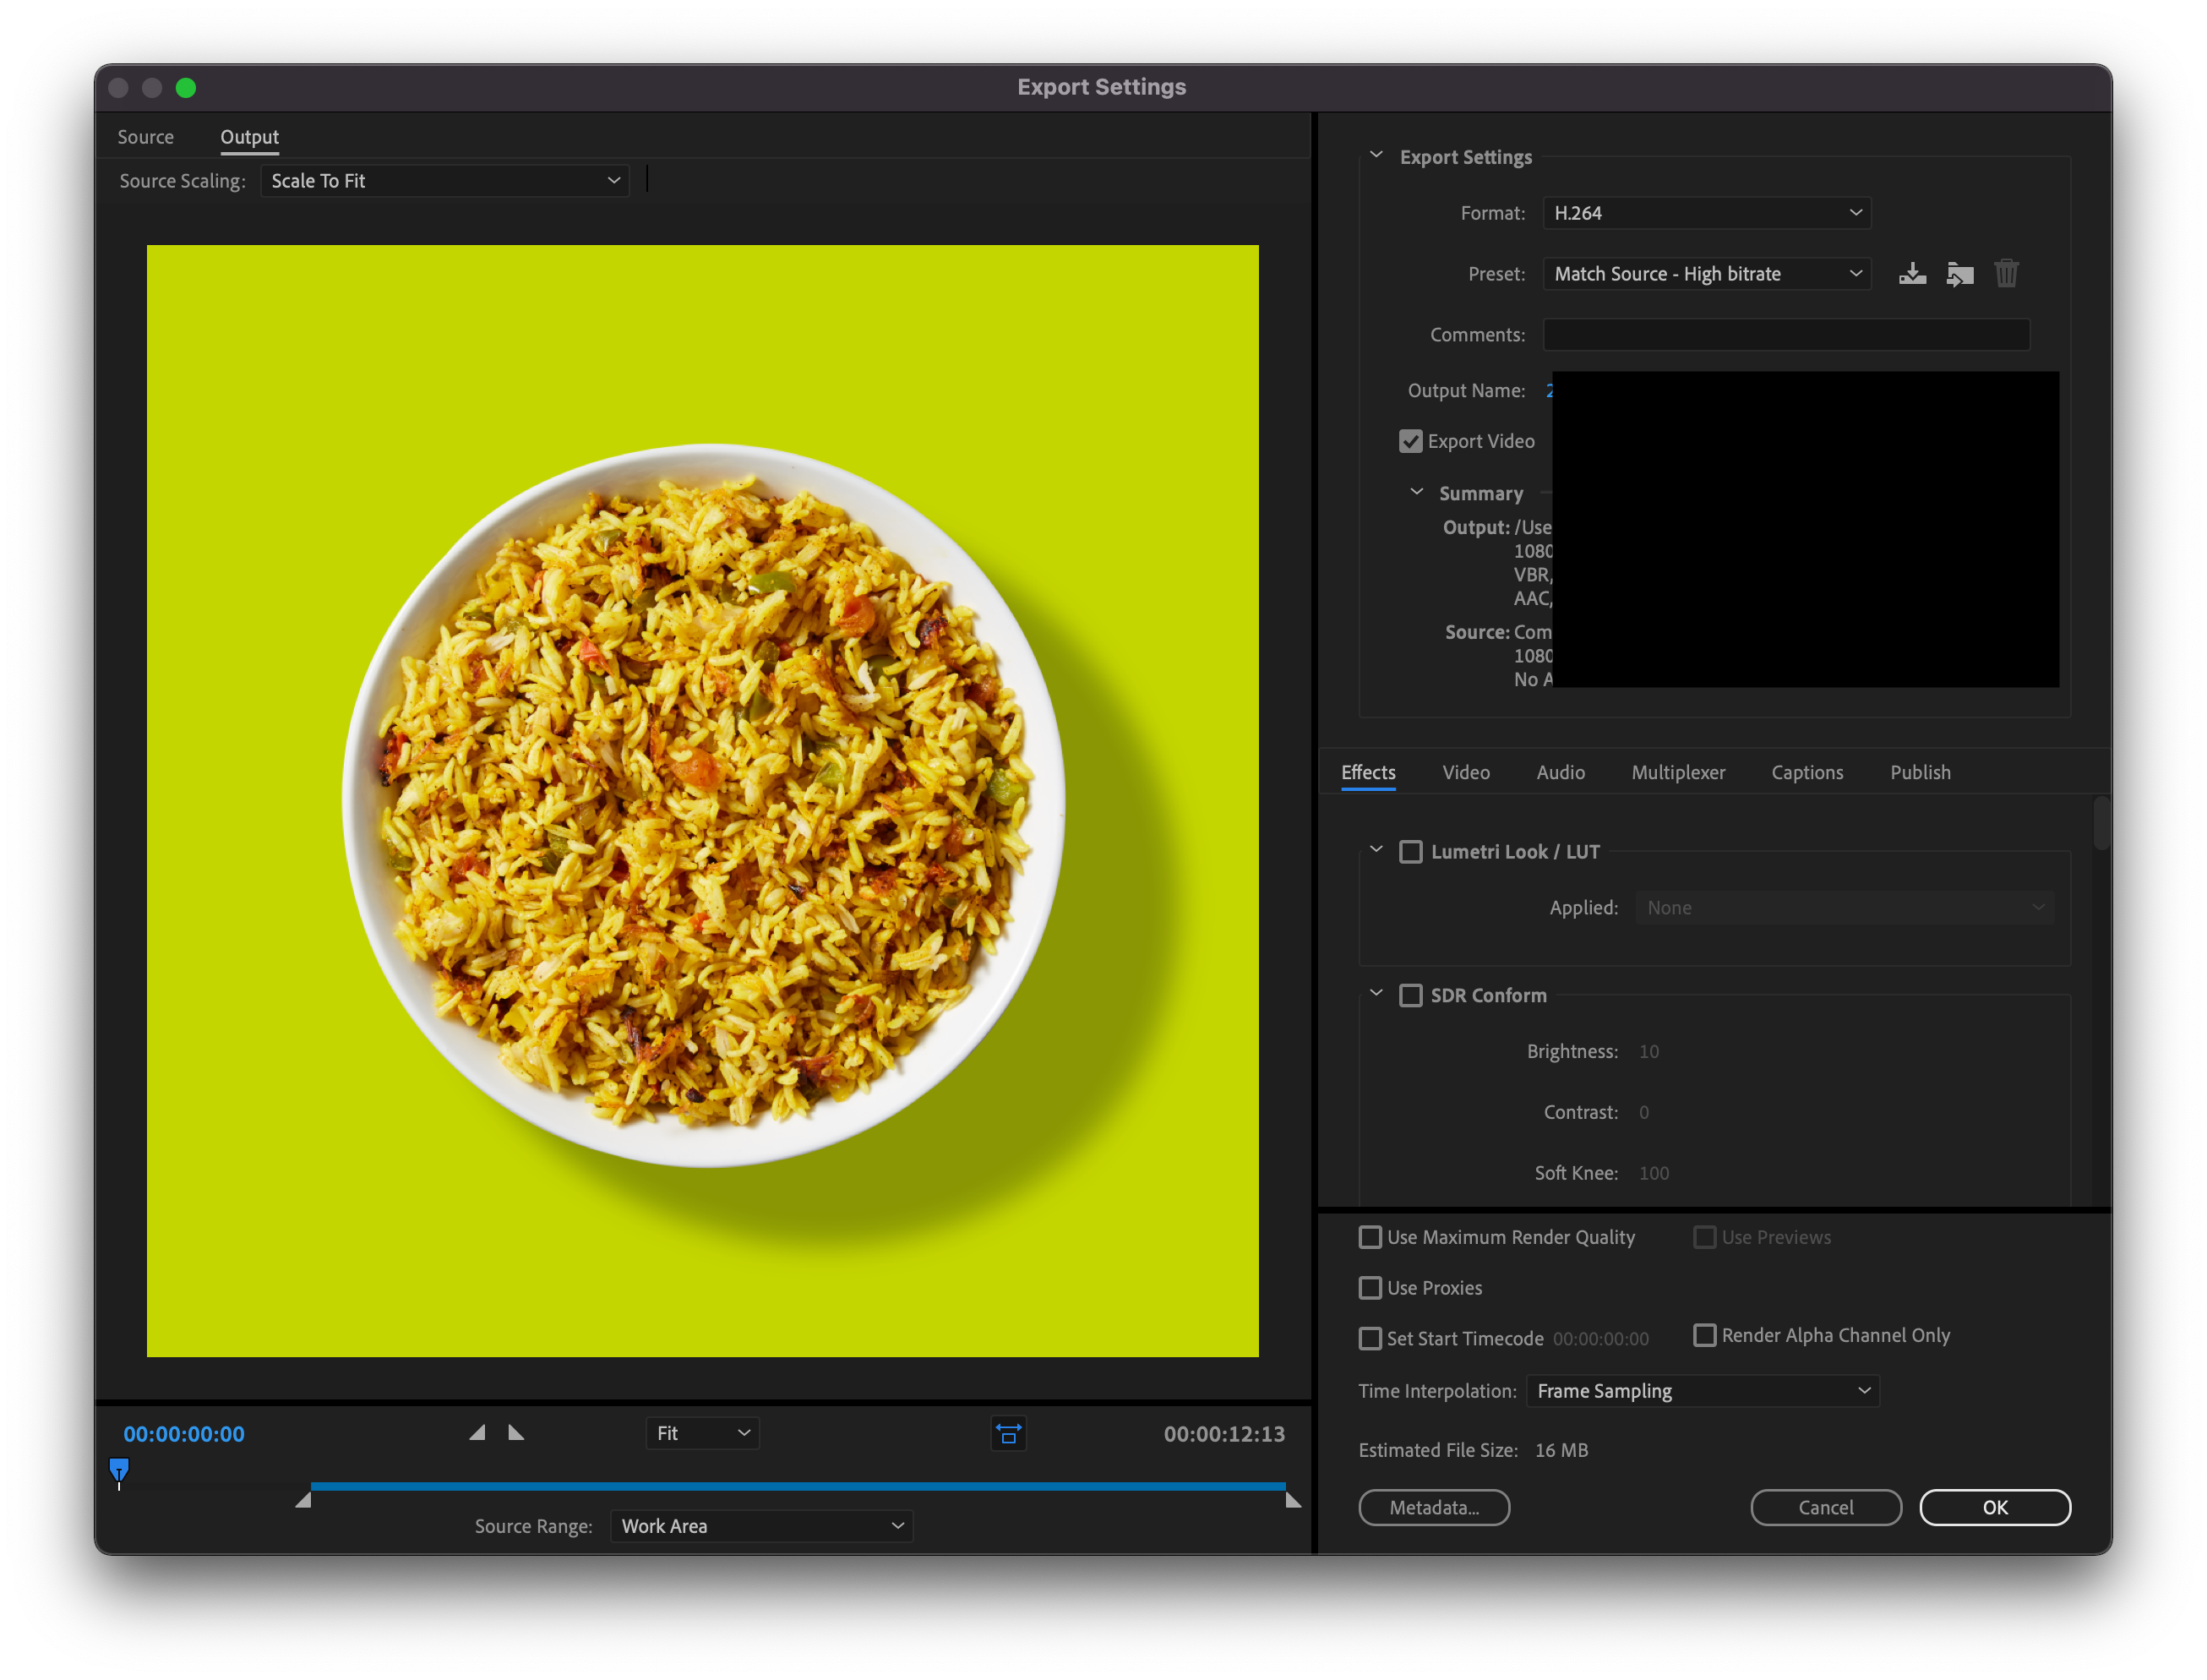Screen dimensions: 2207x1680
Task: Click the Metadata button
Action: coord(1432,1507)
